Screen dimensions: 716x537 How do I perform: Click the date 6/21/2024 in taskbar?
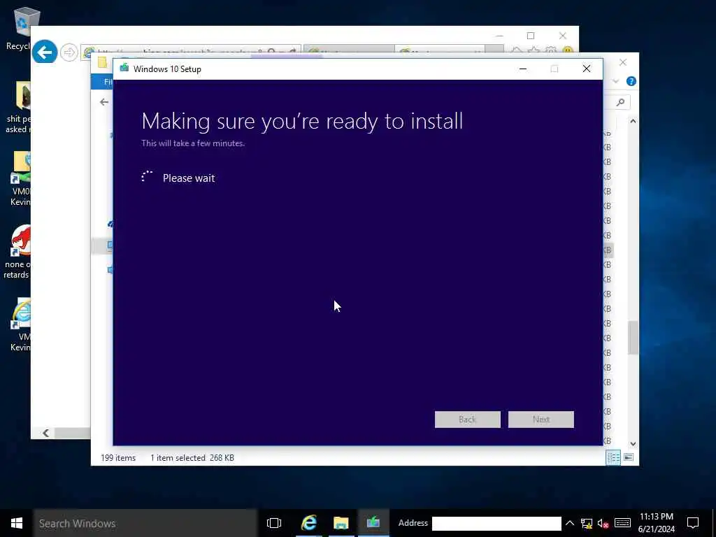click(x=656, y=529)
